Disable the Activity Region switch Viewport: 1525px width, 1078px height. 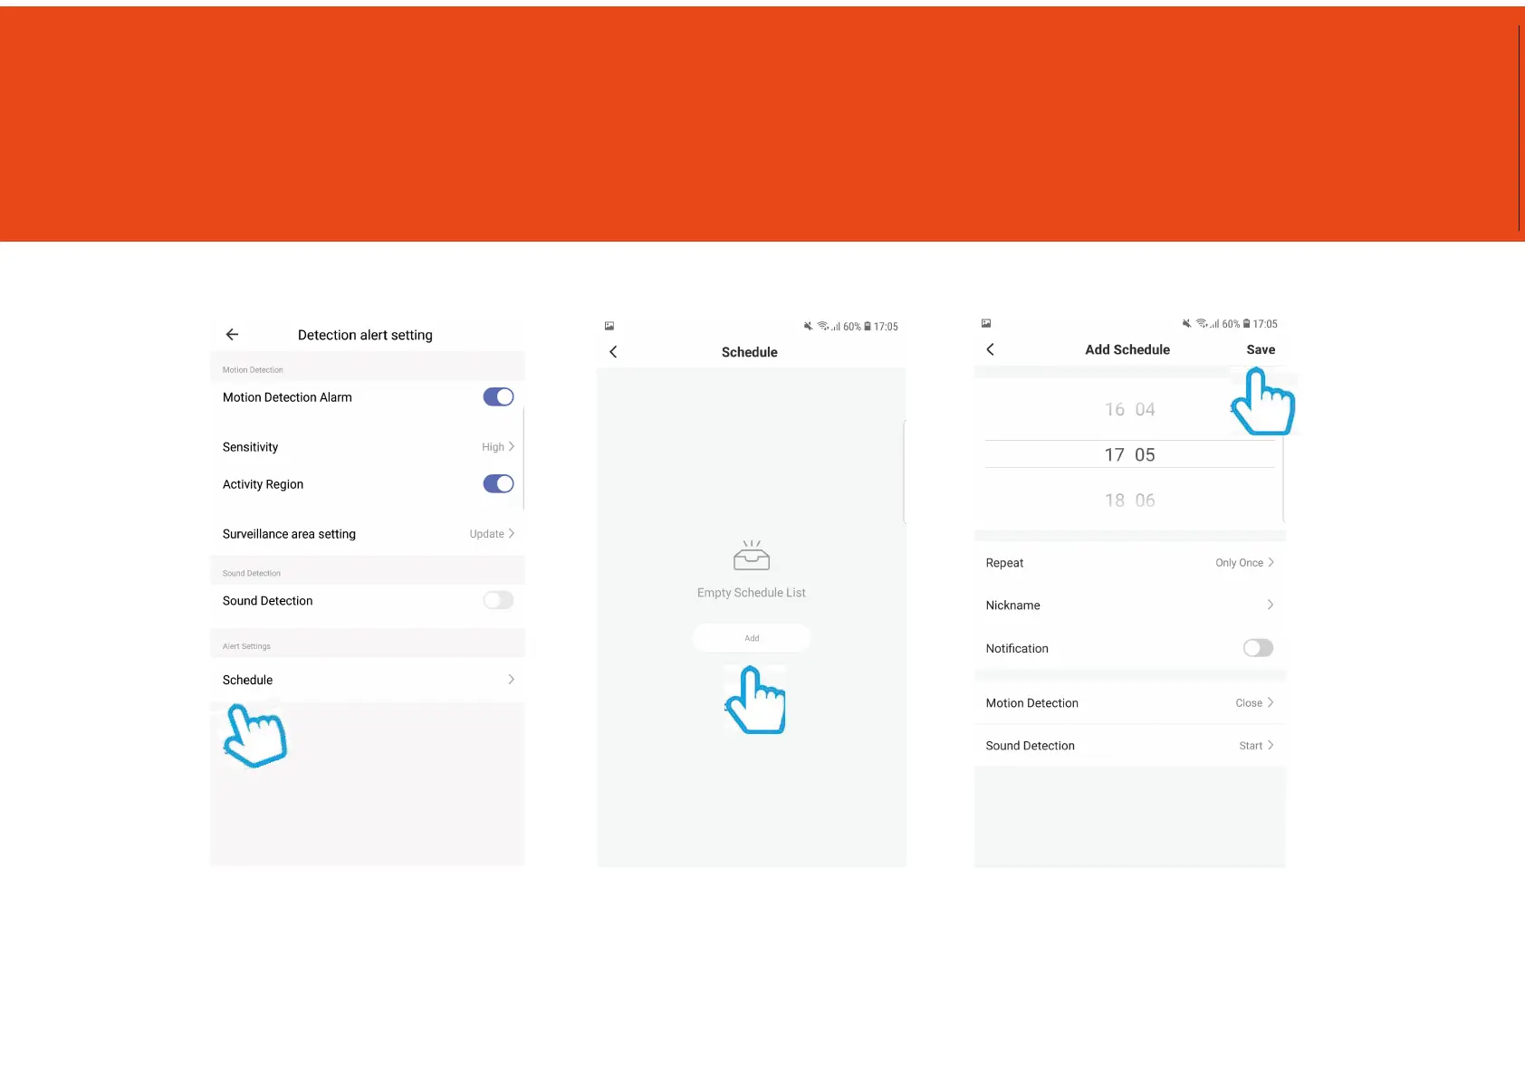[498, 483]
